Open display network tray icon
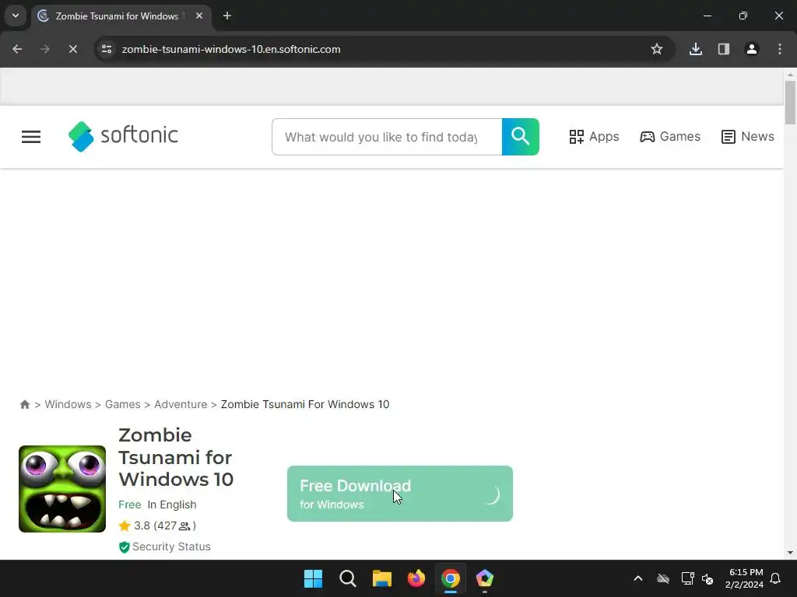 (x=688, y=578)
